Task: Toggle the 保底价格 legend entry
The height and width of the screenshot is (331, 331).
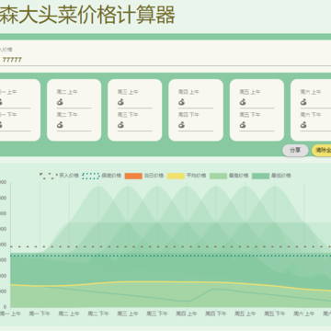Action: (x=102, y=176)
